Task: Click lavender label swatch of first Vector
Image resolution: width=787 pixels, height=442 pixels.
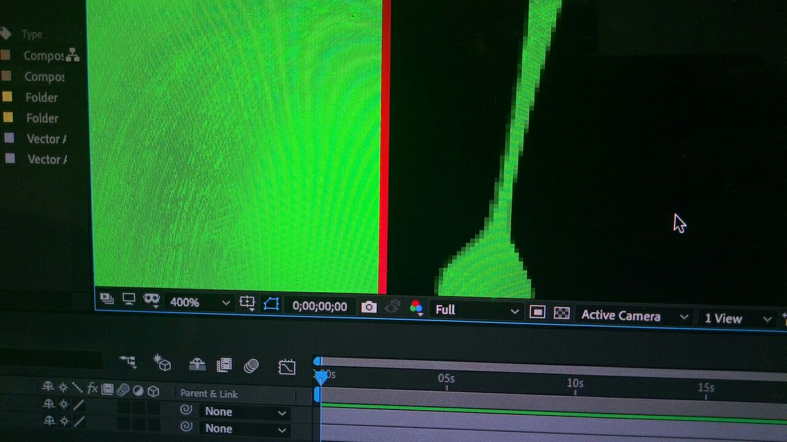Action: (x=9, y=138)
